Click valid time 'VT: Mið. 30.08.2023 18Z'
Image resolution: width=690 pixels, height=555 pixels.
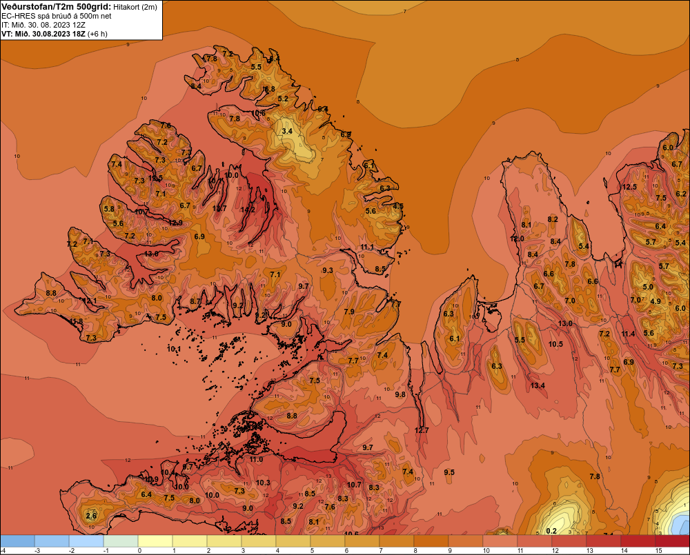[43, 34]
